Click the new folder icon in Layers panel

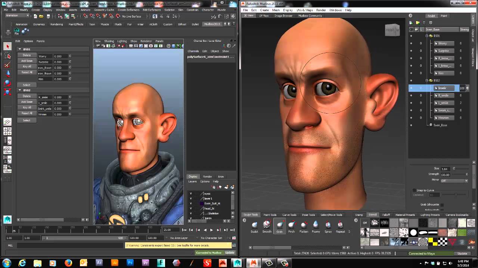tap(418, 23)
